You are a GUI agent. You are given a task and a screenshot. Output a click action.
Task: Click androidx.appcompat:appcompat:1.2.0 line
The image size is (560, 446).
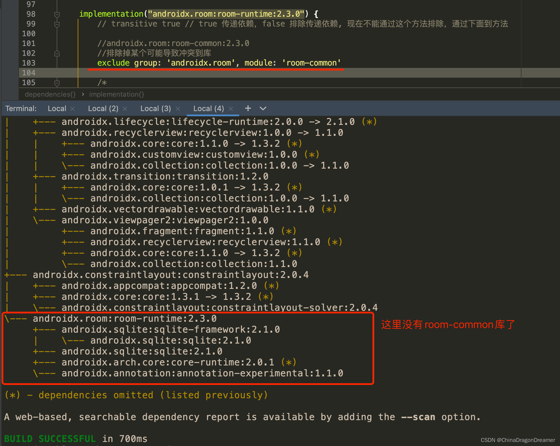(x=159, y=286)
